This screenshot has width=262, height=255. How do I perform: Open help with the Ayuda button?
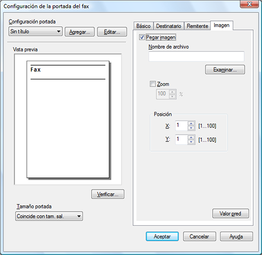tap(236, 237)
